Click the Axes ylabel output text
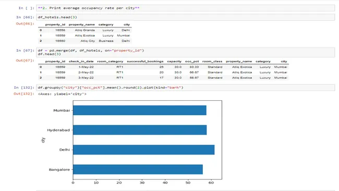The width and height of the screenshot is (339, 191). [x=62, y=94]
